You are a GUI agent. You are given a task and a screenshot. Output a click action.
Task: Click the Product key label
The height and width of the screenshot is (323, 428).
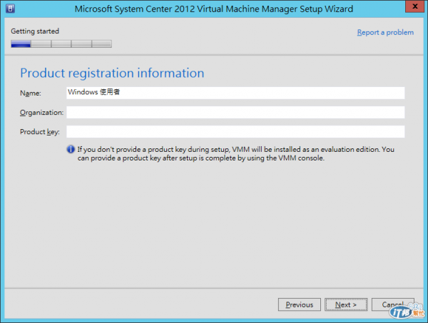39,132
